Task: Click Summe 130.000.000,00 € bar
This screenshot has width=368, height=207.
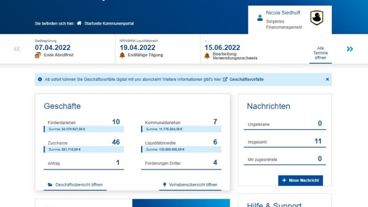Action: pos(181,149)
